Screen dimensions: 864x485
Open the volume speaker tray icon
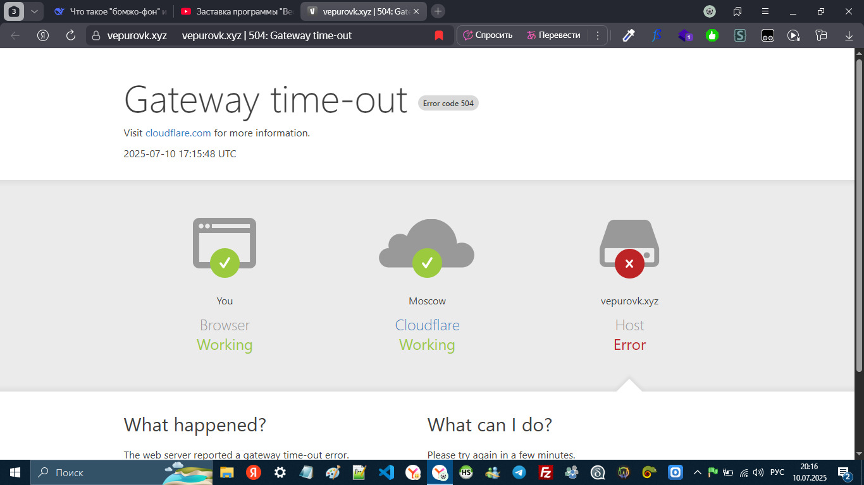758,472
